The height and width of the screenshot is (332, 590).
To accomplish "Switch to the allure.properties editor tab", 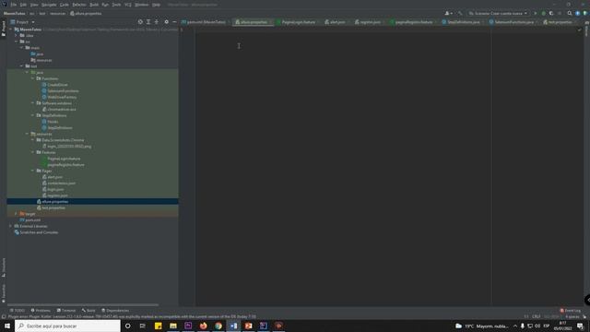I will (x=254, y=22).
